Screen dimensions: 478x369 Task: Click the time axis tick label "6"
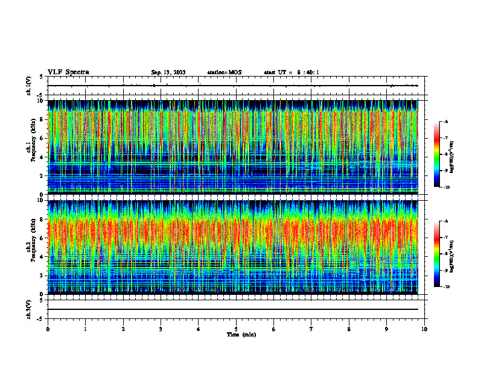click(x=274, y=329)
